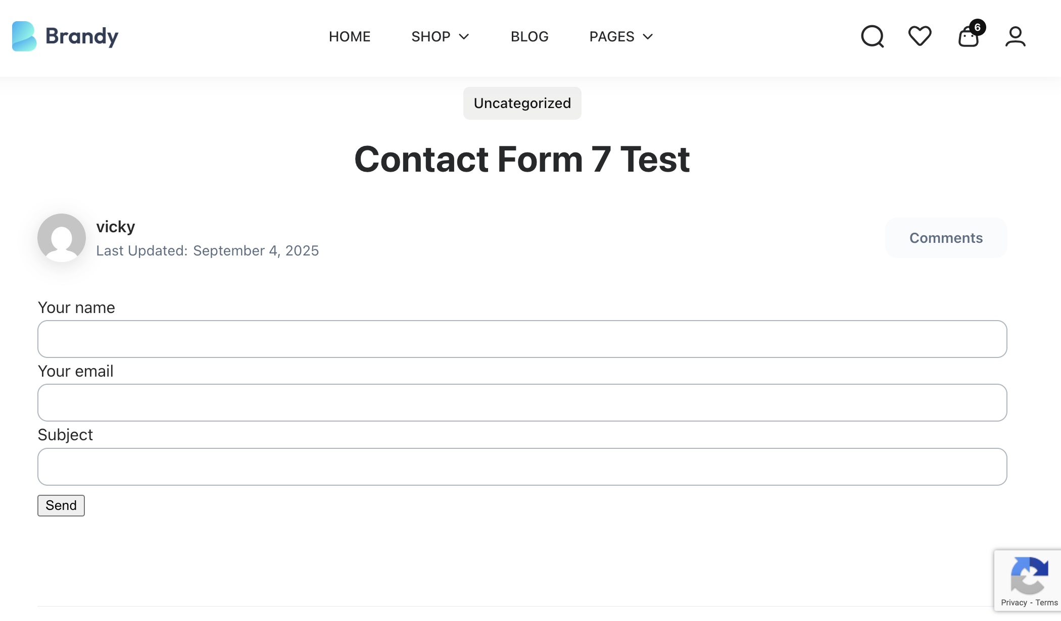This screenshot has width=1061, height=621.
Task: Go to the HOME menu item
Action: tap(350, 36)
